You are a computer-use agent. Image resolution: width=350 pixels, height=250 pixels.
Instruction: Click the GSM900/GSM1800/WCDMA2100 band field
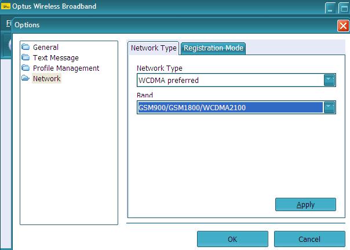point(236,107)
